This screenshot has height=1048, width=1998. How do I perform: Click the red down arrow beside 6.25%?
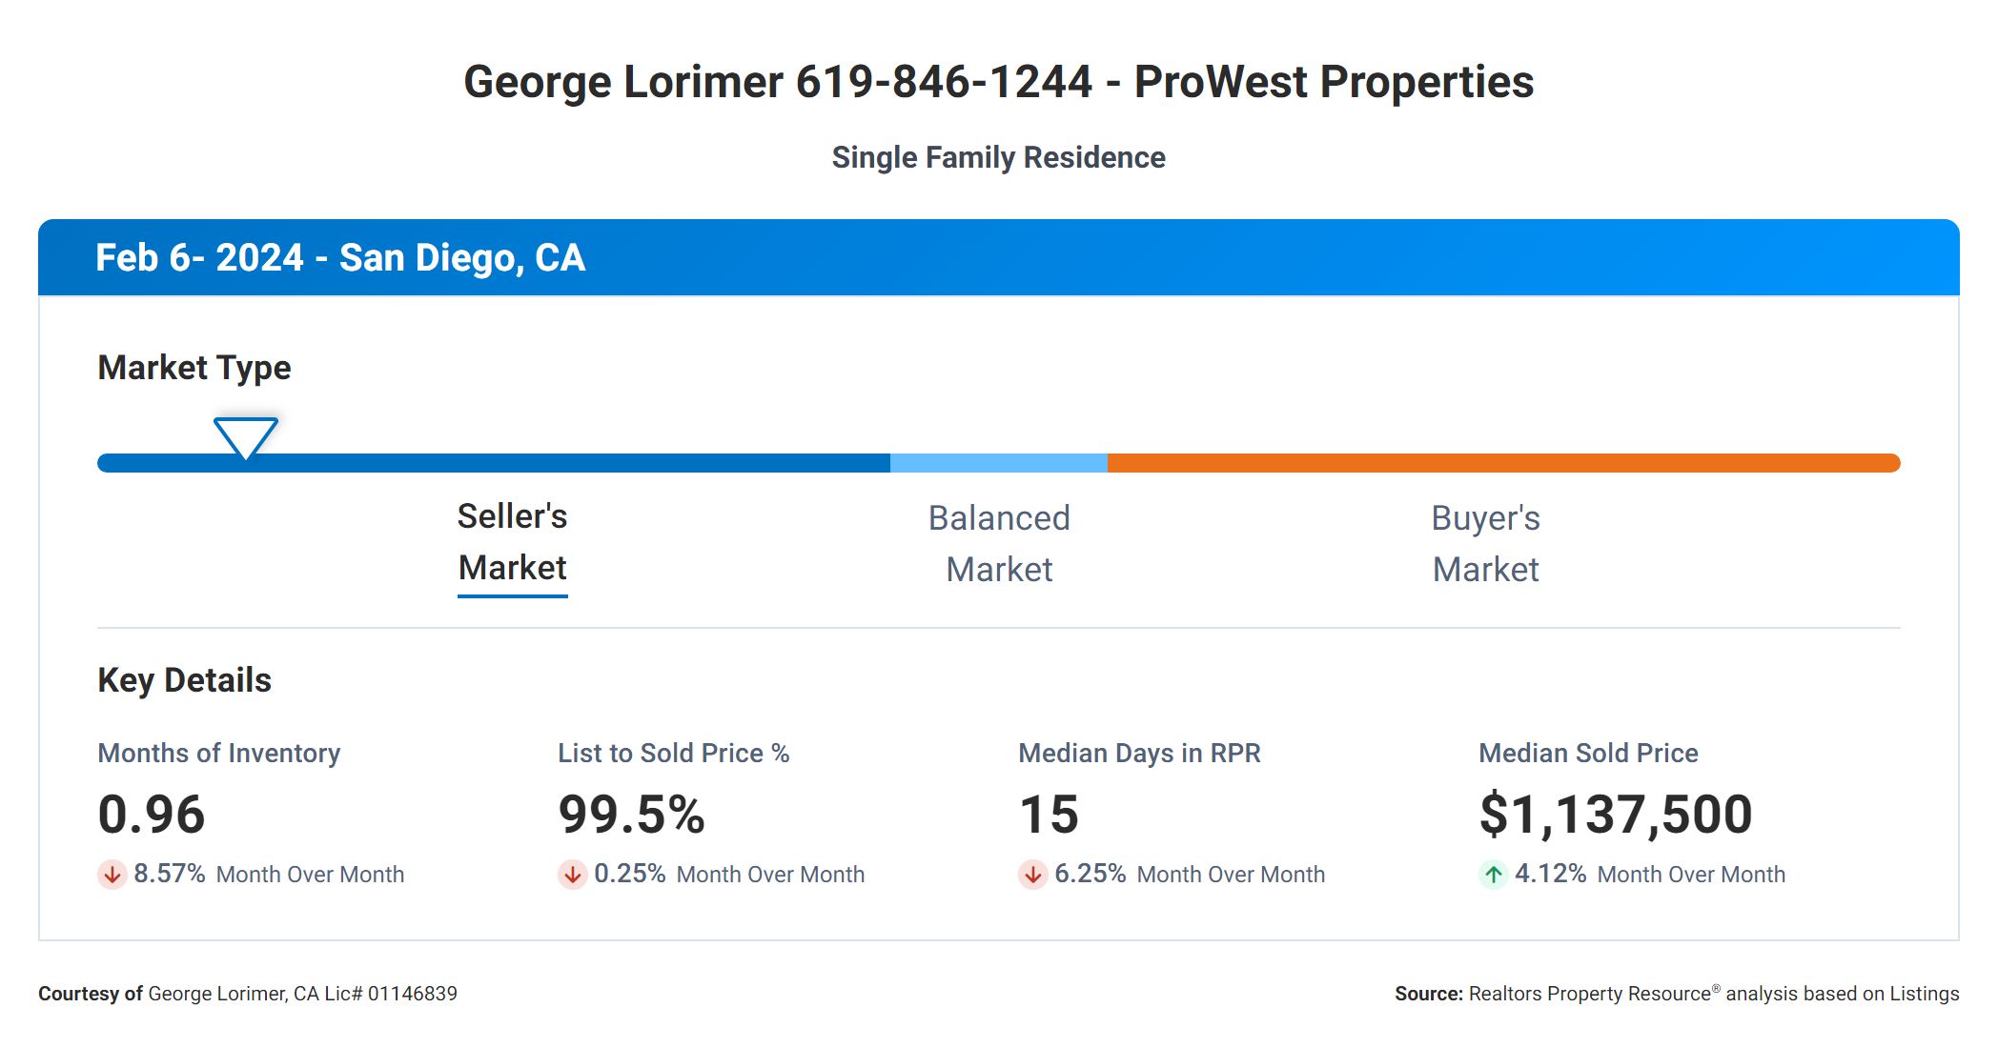pos(1033,874)
